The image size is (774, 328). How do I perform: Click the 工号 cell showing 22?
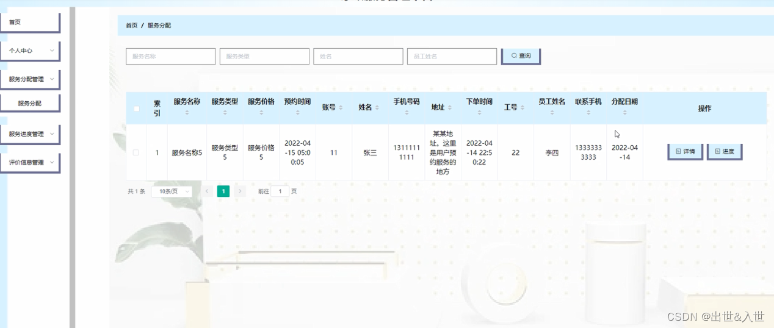(516, 153)
